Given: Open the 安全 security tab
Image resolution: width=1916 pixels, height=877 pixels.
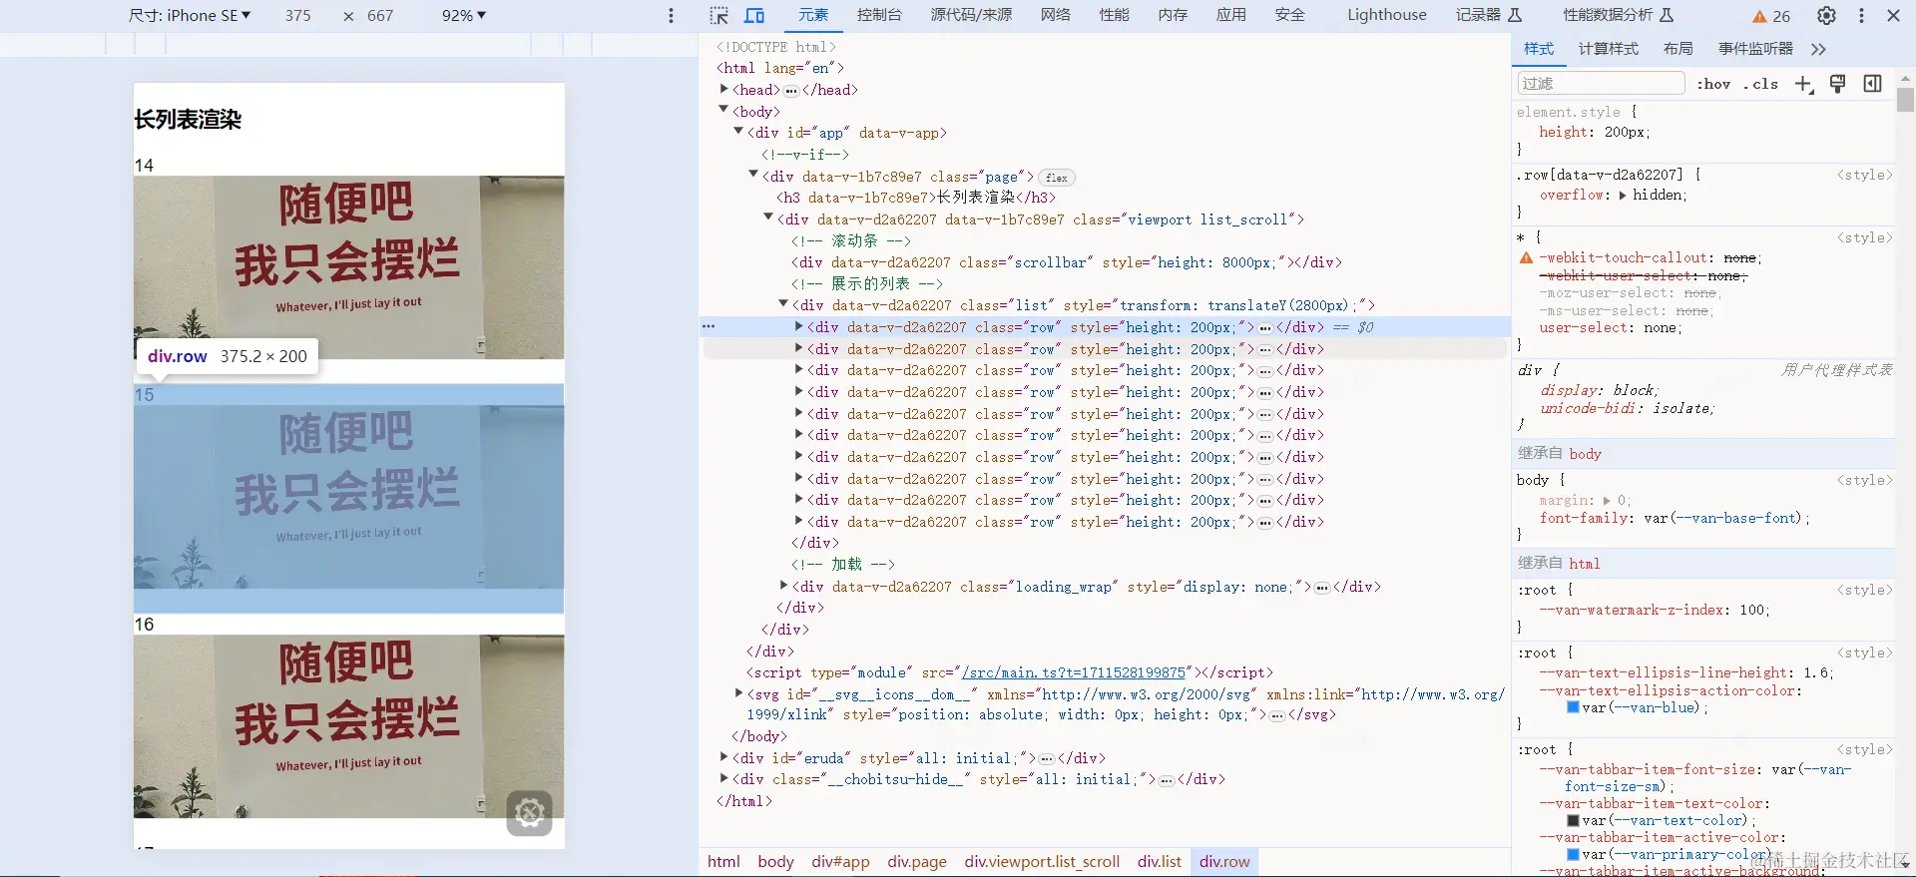Looking at the screenshot, I should click(1290, 15).
